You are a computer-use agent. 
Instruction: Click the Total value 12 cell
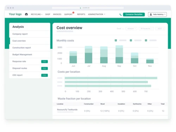tap(163, 111)
